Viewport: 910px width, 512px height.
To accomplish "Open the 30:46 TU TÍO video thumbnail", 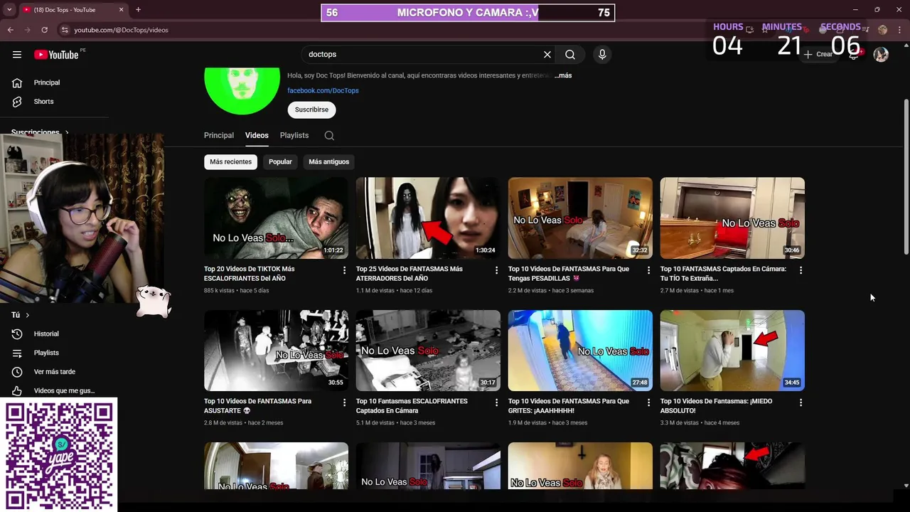I will point(732,218).
